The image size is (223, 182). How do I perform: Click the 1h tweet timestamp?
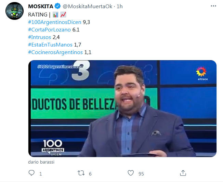(119, 6)
